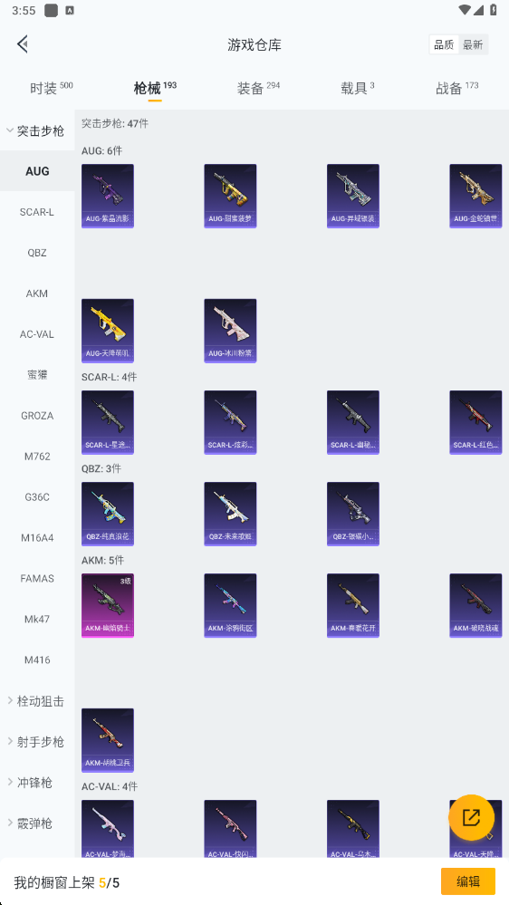Open the AUG-天降萌叽 yellow gun card

point(108,331)
